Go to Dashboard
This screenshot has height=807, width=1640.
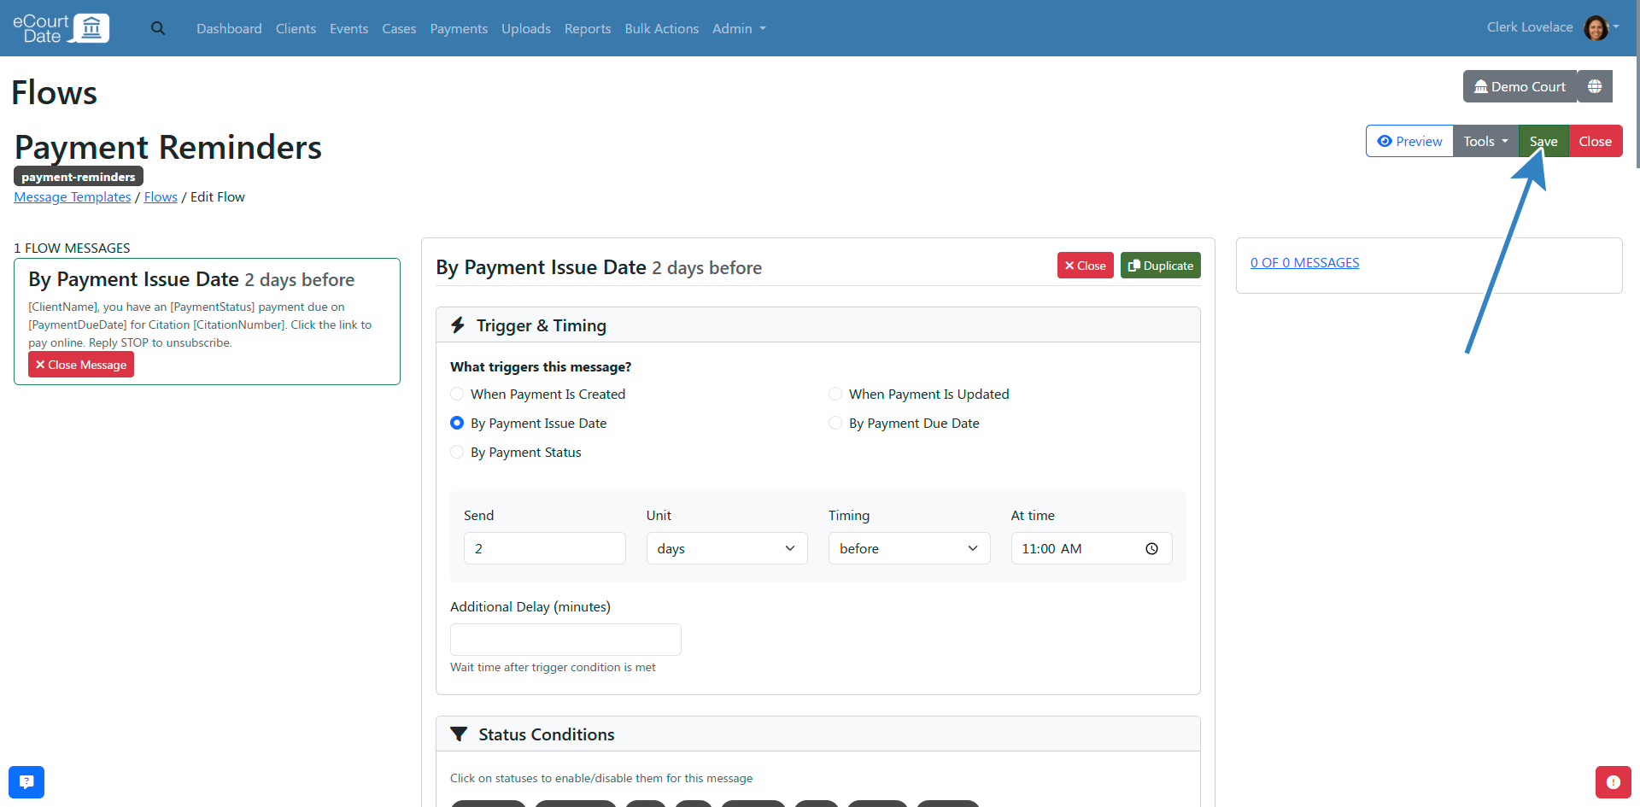[229, 28]
